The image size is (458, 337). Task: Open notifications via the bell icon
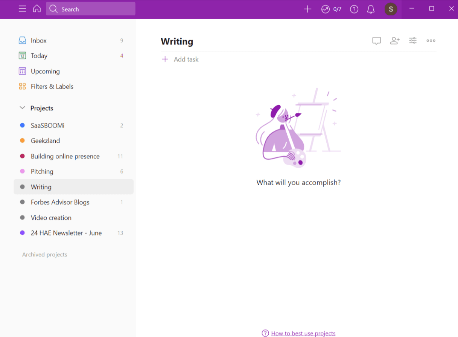(371, 9)
